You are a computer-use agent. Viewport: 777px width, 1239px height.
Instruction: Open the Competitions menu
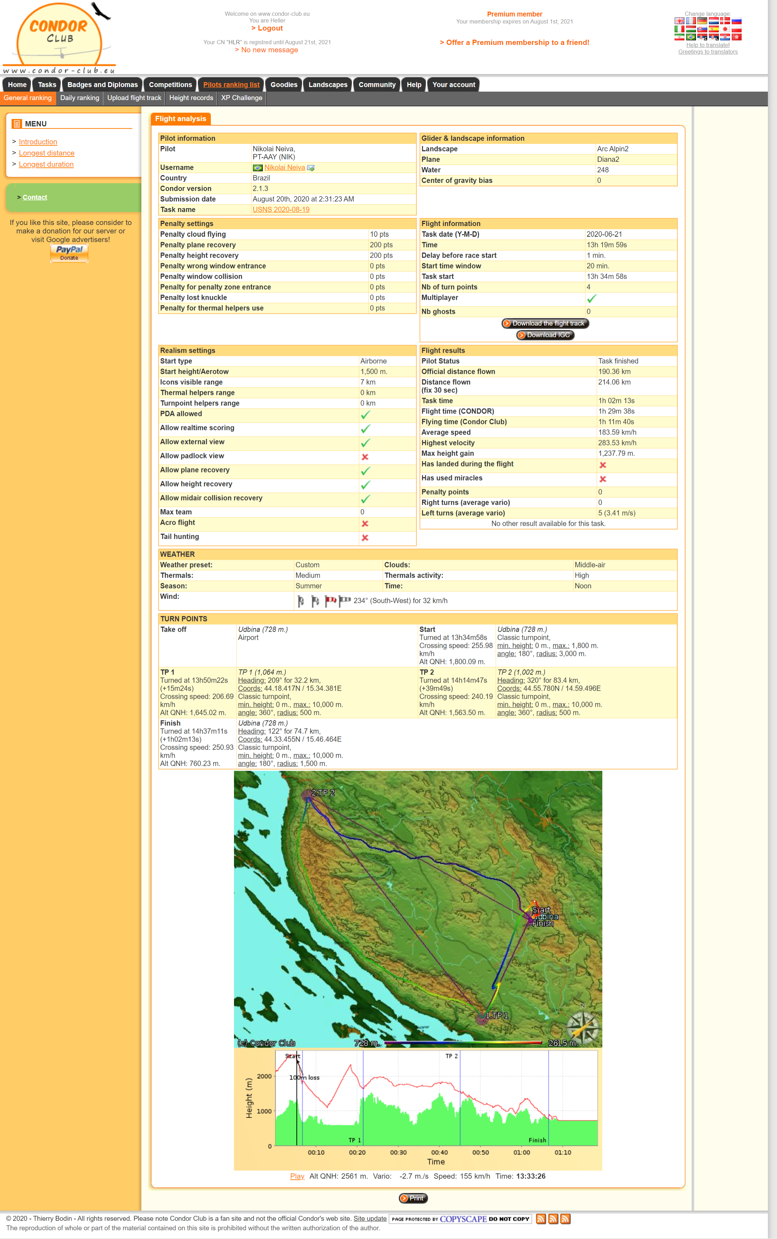[170, 85]
